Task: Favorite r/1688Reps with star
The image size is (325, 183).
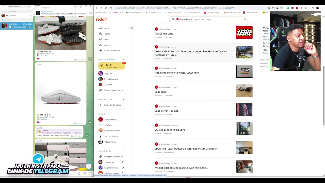Action: click(123, 162)
